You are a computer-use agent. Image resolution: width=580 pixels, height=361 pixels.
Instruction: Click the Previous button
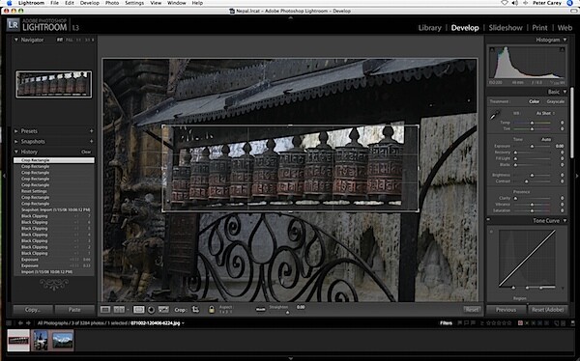coord(506,310)
